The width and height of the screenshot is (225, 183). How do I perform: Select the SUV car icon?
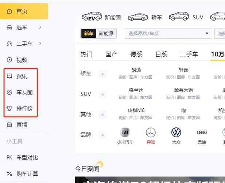coord(179,16)
